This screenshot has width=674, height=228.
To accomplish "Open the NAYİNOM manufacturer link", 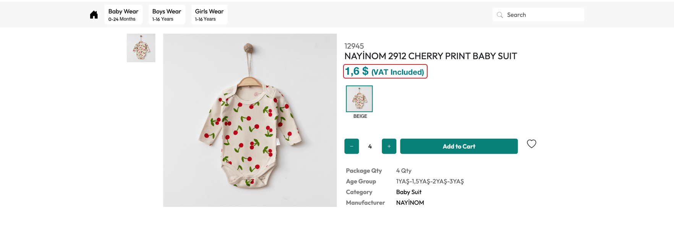I will tap(410, 203).
